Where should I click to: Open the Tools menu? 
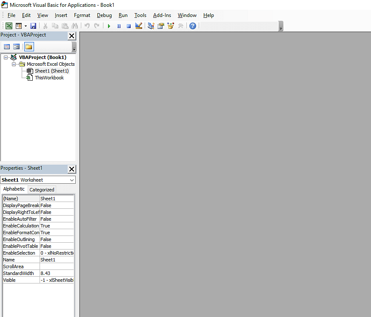[140, 15]
